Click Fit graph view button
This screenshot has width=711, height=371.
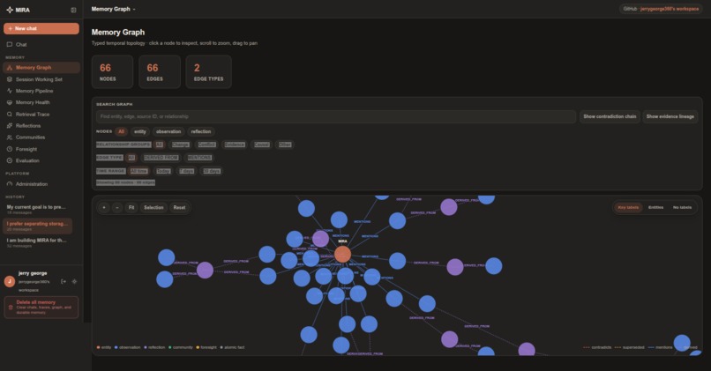click(x=131, y=207)
